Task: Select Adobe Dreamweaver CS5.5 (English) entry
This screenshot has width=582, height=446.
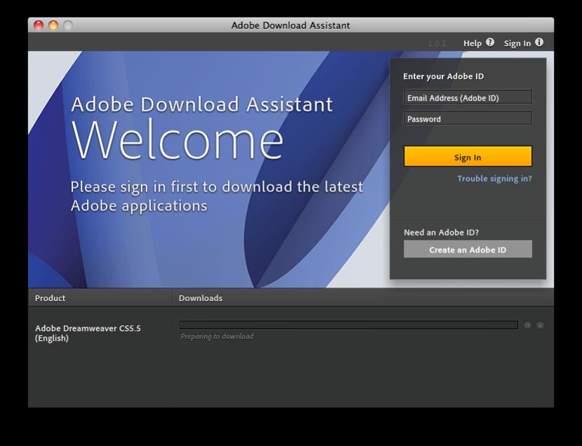Action: point(88,333)
